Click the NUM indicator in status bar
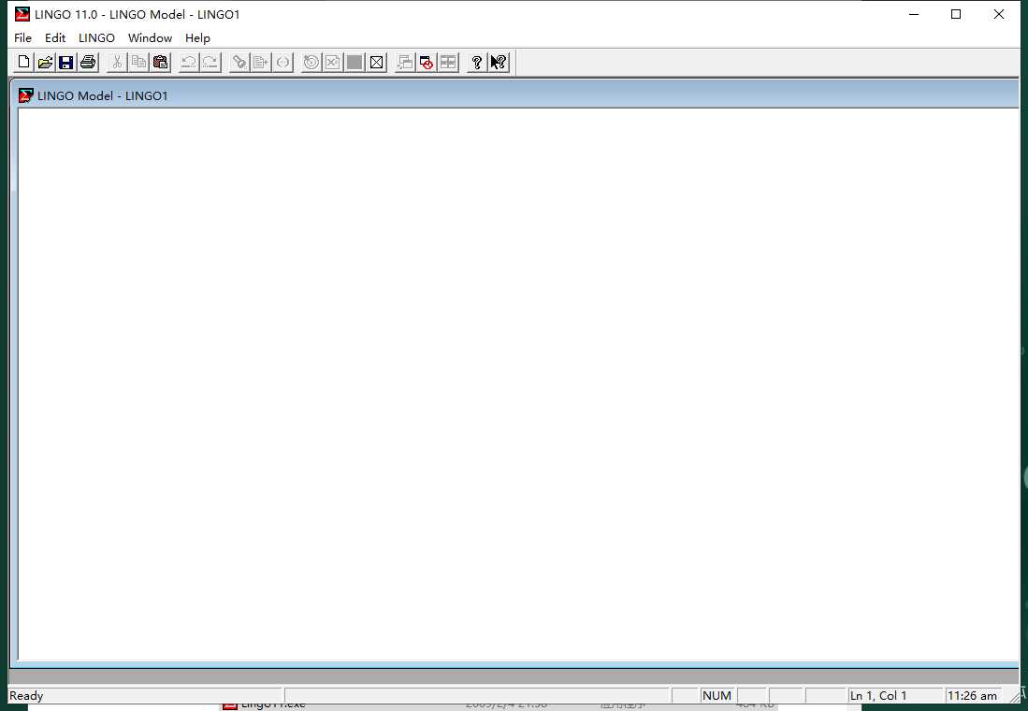The height and width of the screenshot is (711, 1028). (x=717, y=696)
